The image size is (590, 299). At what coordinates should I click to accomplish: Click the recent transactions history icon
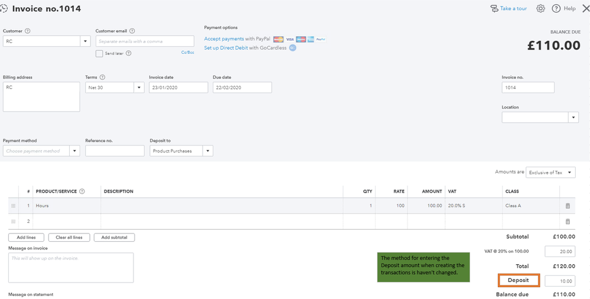[5, 9]
